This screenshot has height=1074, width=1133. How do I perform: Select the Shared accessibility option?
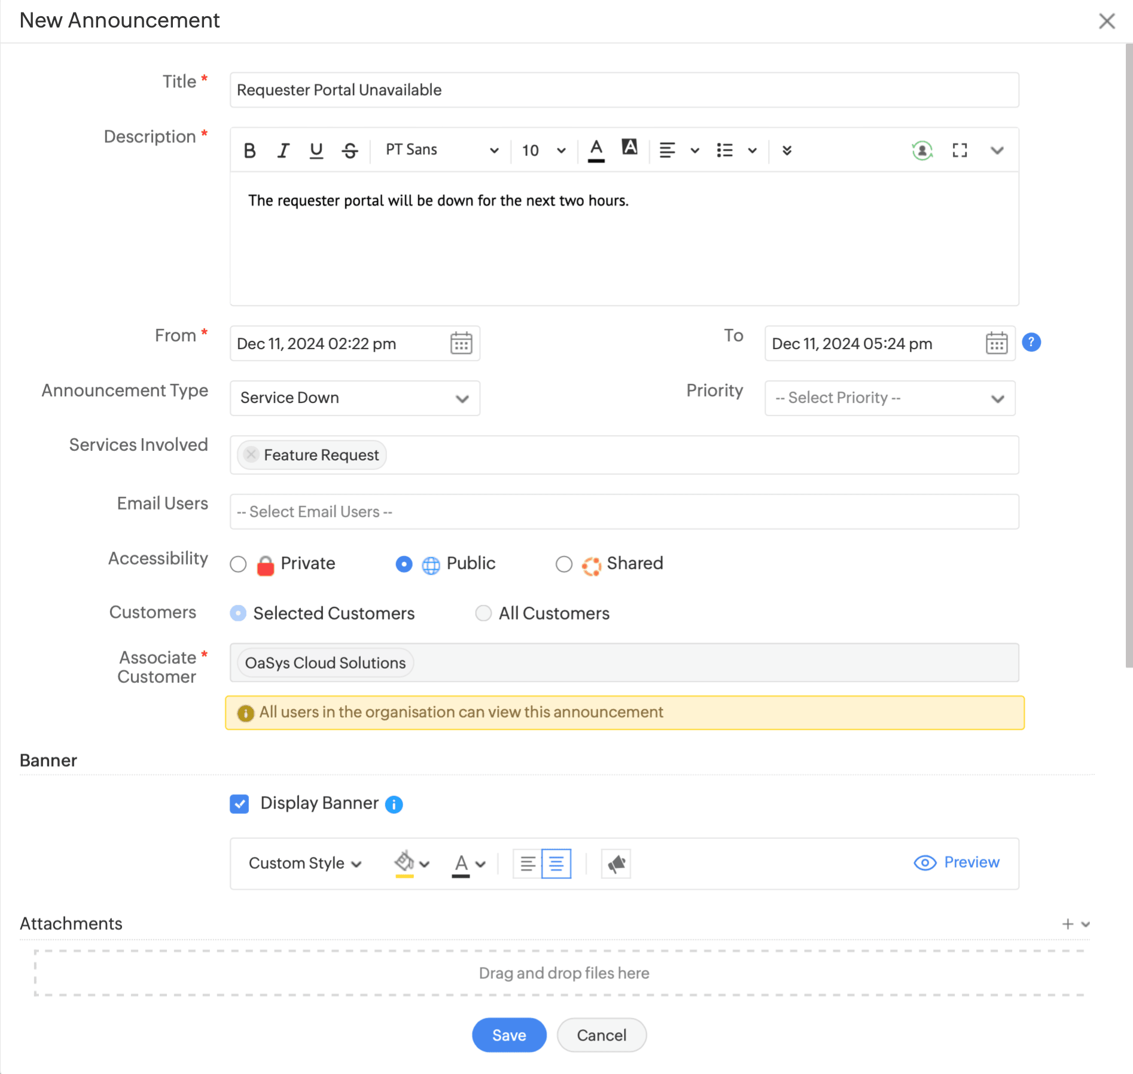[x=564, y=564]
